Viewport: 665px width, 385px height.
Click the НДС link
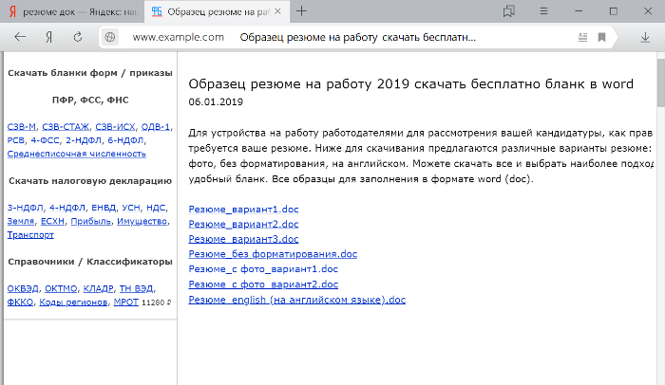[x=156, y=208]
